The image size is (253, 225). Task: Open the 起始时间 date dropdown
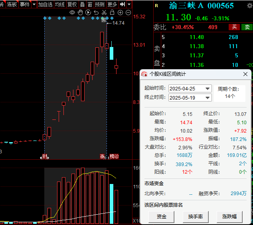[208, 88]
